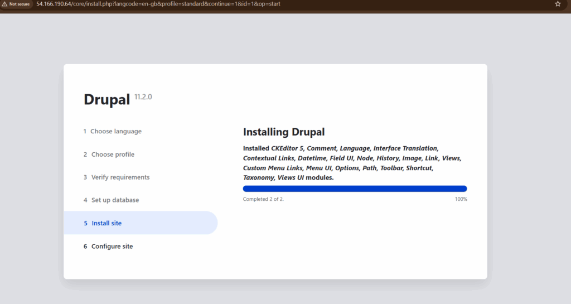This screenshot has height=304, width=571.
Task: Click the blue installation progress bar
Action: tap(355, 189)
